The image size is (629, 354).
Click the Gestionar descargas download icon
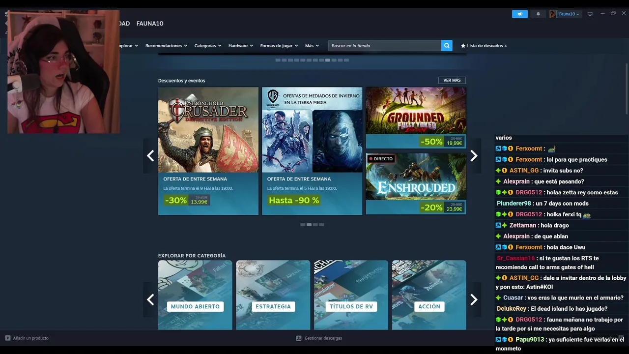298,338
